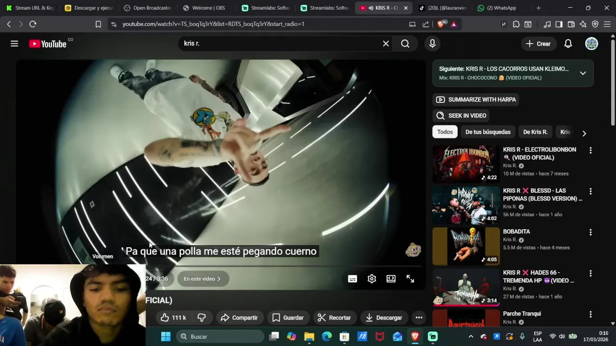This screenshot has height=346, width=616.
Task: Show more filter chips with the arrow
Action: coord(584,133)
